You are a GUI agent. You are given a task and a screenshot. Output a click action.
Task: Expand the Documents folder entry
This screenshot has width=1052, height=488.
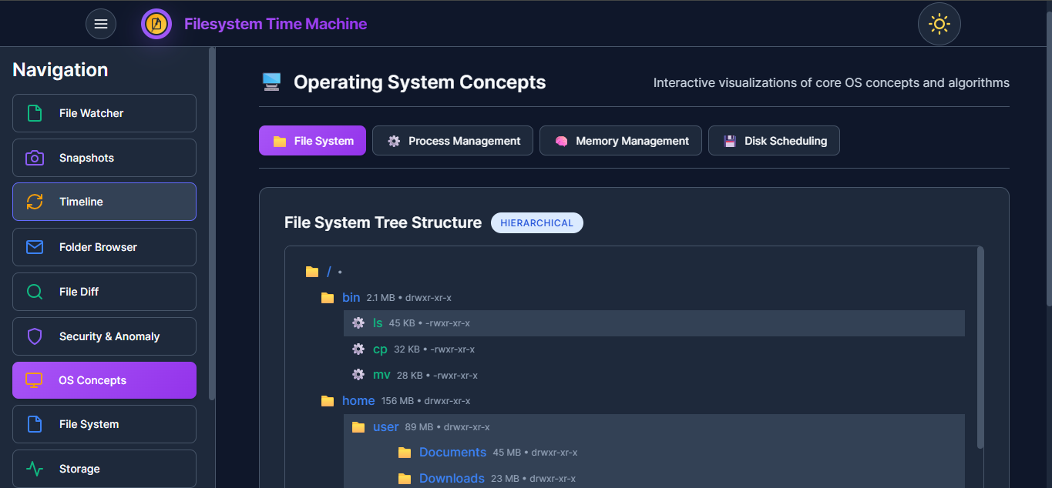click(452, 452)
